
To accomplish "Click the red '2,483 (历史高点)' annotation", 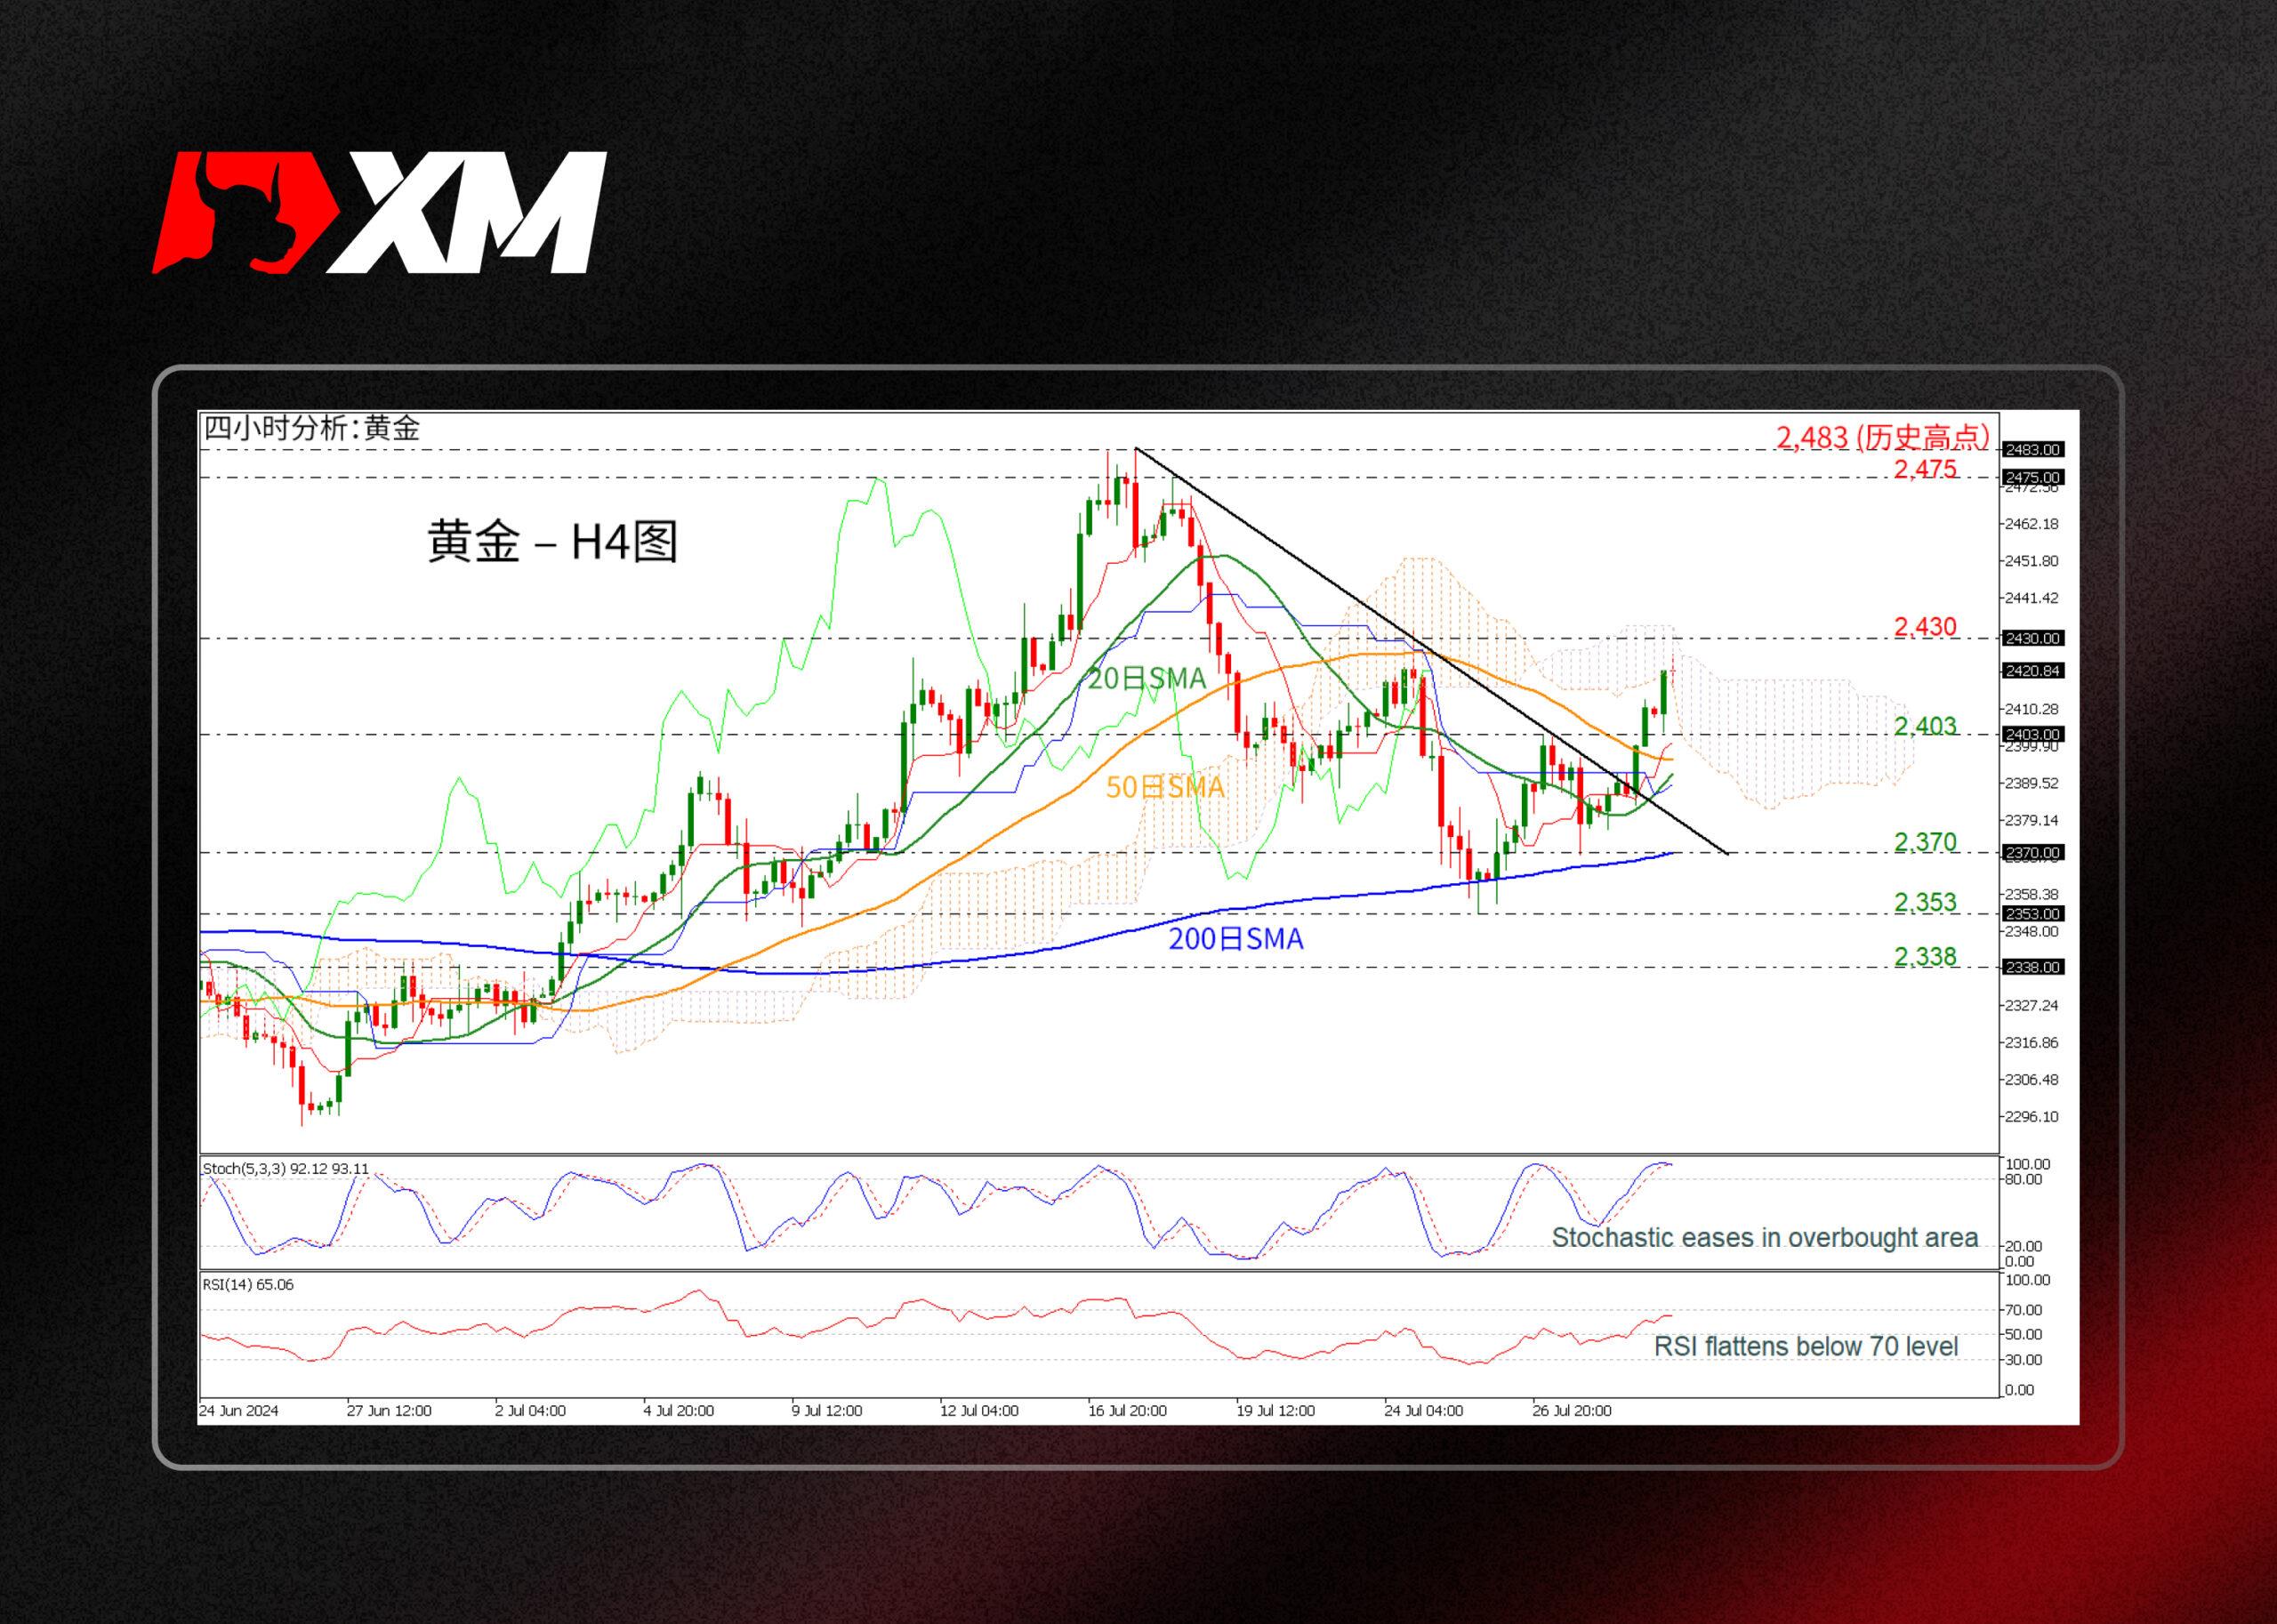I will 1883,437.
